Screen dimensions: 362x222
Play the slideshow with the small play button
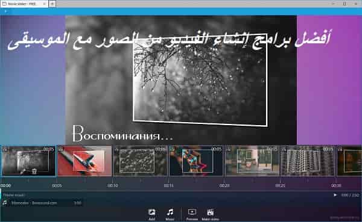(x=335, y=195)
